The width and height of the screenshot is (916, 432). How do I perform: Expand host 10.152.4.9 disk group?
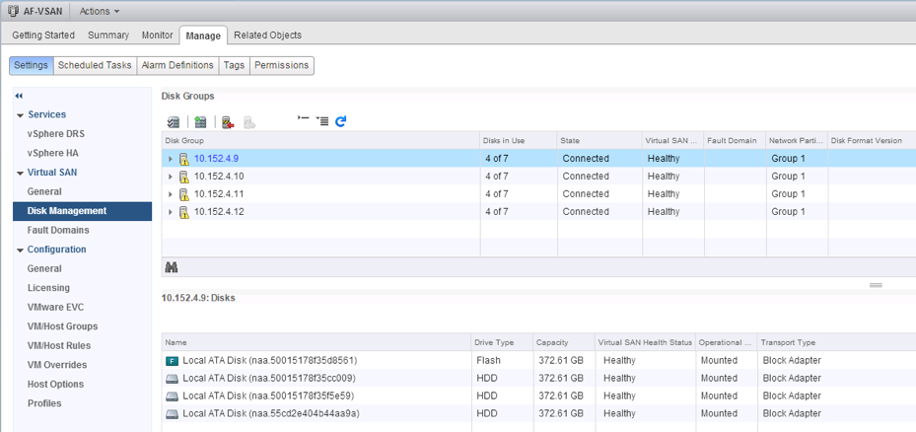(171, 159)
